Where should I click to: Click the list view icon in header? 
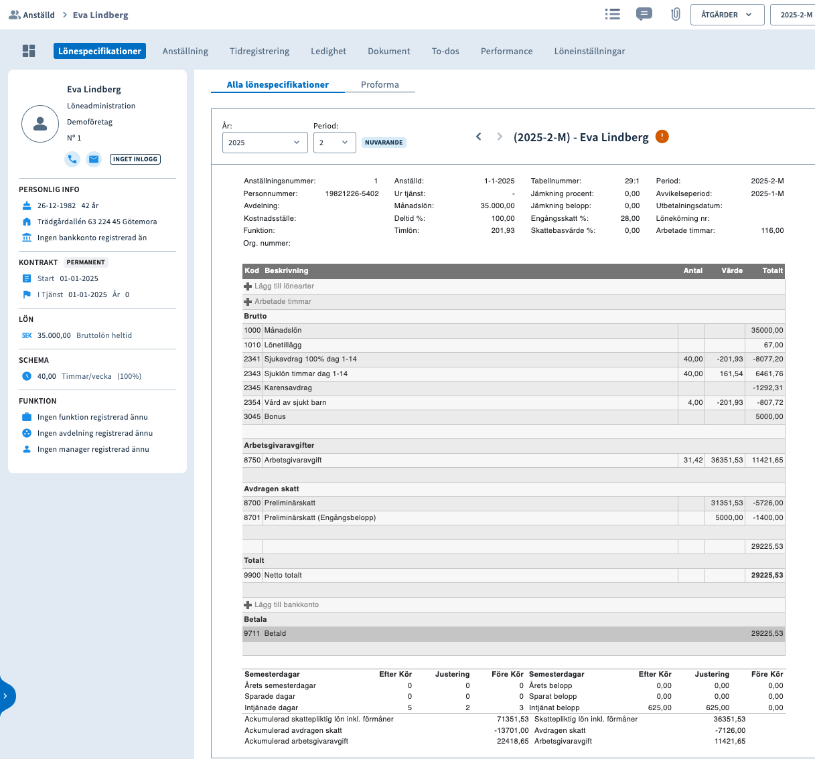coord(612,14)
